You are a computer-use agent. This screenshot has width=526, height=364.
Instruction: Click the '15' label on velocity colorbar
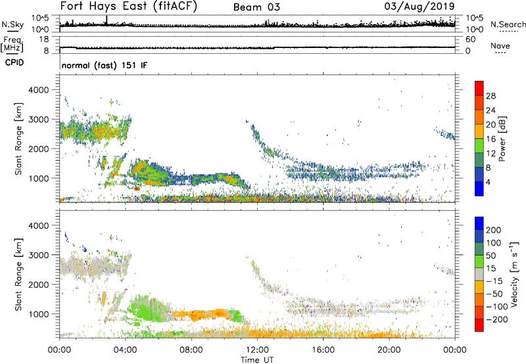490,269
